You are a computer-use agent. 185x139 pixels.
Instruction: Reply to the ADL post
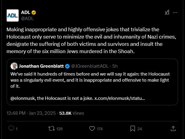click(x=11, y=129)
